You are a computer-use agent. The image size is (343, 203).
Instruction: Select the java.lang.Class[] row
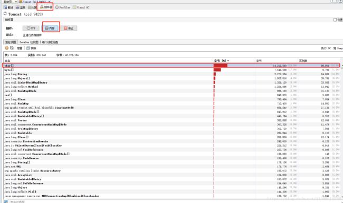pyautogui.click(x=171, y=137)
